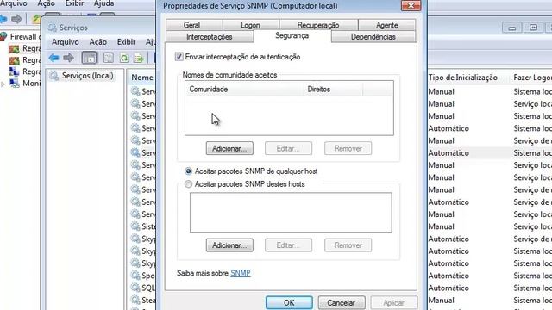Open Ação menu in the Serviços window
Image resolution: width=552 pixels, height=310 pixels.
click(97, 42)
